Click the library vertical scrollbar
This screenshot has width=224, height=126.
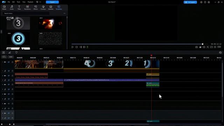coord(67,33)
